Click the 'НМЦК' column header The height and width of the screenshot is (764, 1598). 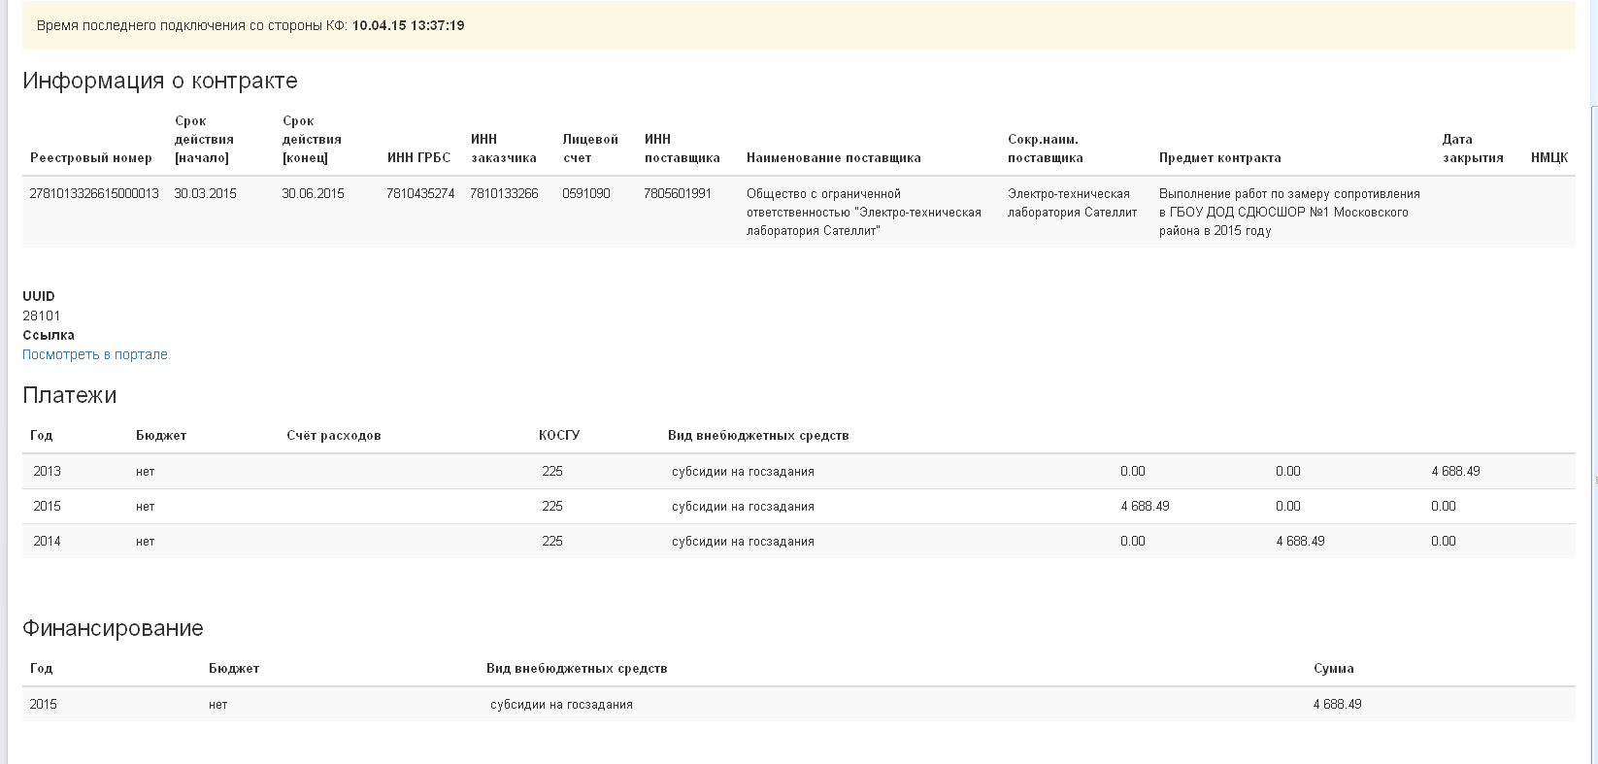1548,157
